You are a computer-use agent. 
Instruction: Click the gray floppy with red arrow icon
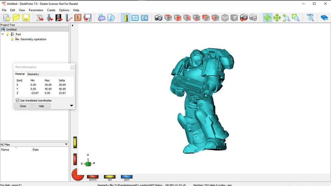[87, 18]
